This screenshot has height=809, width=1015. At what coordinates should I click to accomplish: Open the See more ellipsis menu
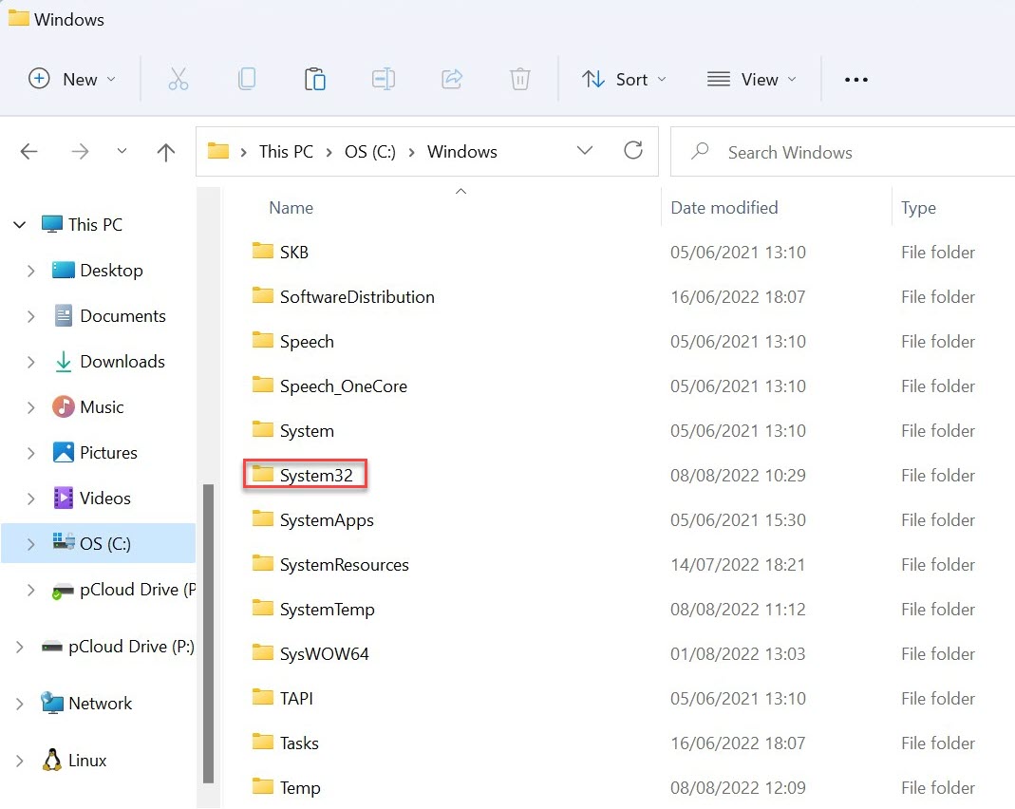pyautogui.click(x=855, y=80)
